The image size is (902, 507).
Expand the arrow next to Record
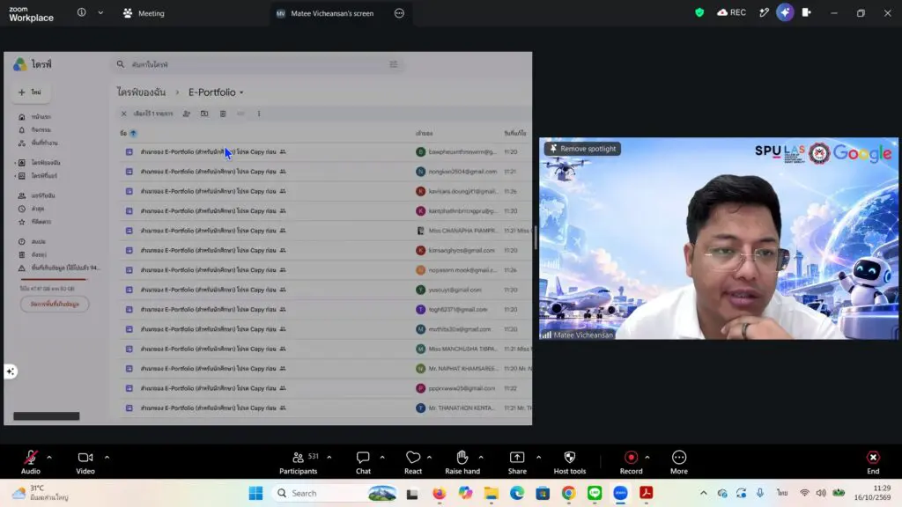click(647, 458)
